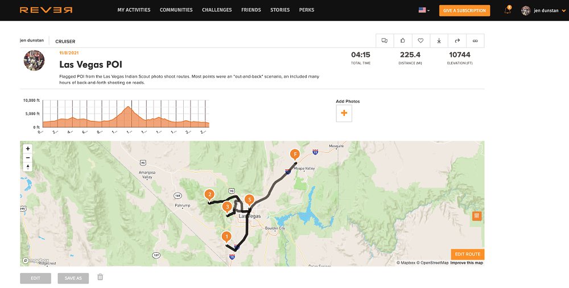The image size is (569, 288).
Task: Open the My Activities menu
Action: tap(134, 10)
